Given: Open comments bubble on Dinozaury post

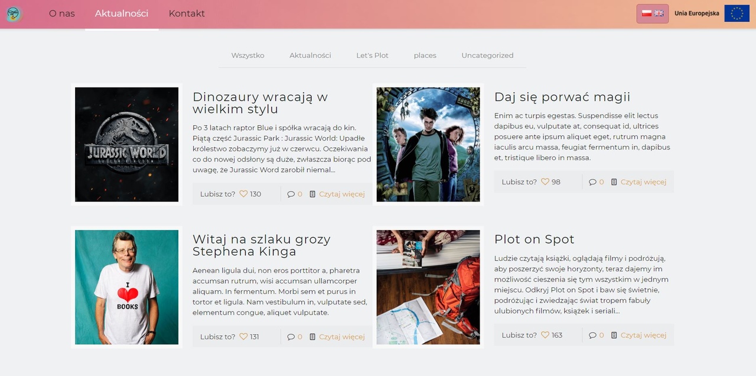Looking at the screenshot, I should click(x=291, y=194).
